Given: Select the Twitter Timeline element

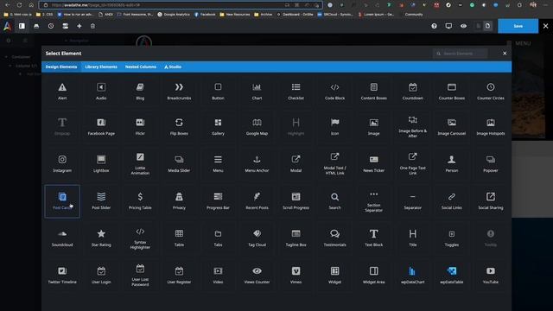Looking at the screenshot, I should coord(62,275).
